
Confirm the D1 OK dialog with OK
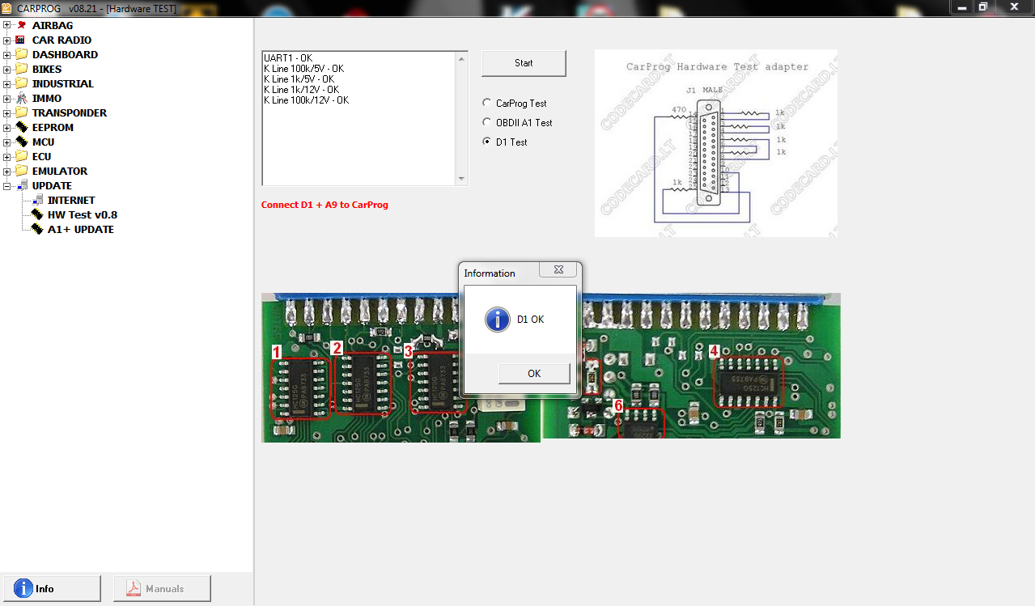tap(534, 373)
